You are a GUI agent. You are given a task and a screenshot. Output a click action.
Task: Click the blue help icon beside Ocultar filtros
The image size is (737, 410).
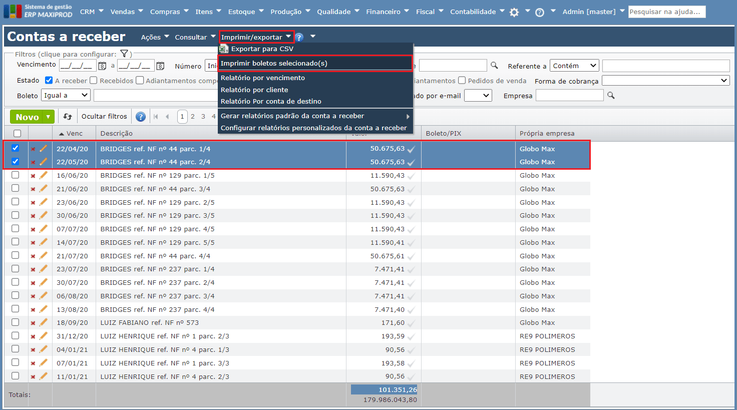141,117
